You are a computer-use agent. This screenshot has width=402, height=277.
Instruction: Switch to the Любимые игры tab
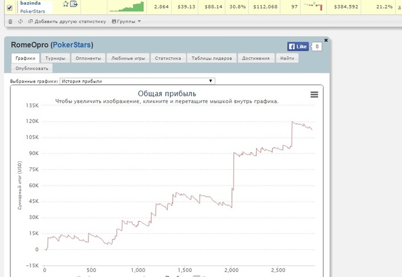pos(128,58)
